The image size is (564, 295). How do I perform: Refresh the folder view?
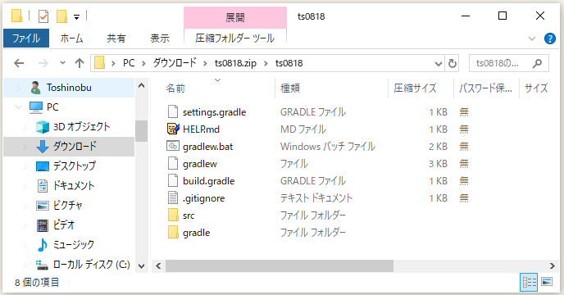point(453,64)
